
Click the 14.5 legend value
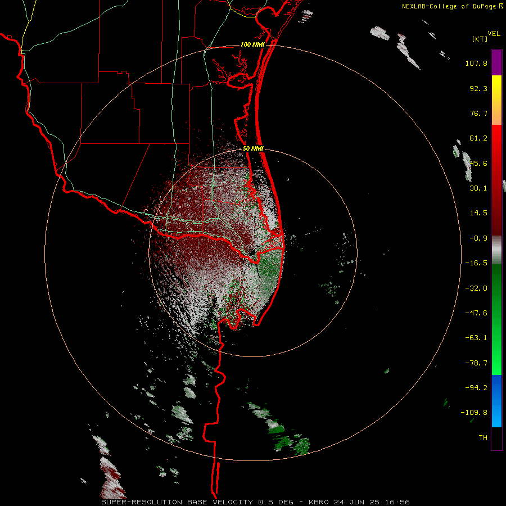tap(478, 213)
